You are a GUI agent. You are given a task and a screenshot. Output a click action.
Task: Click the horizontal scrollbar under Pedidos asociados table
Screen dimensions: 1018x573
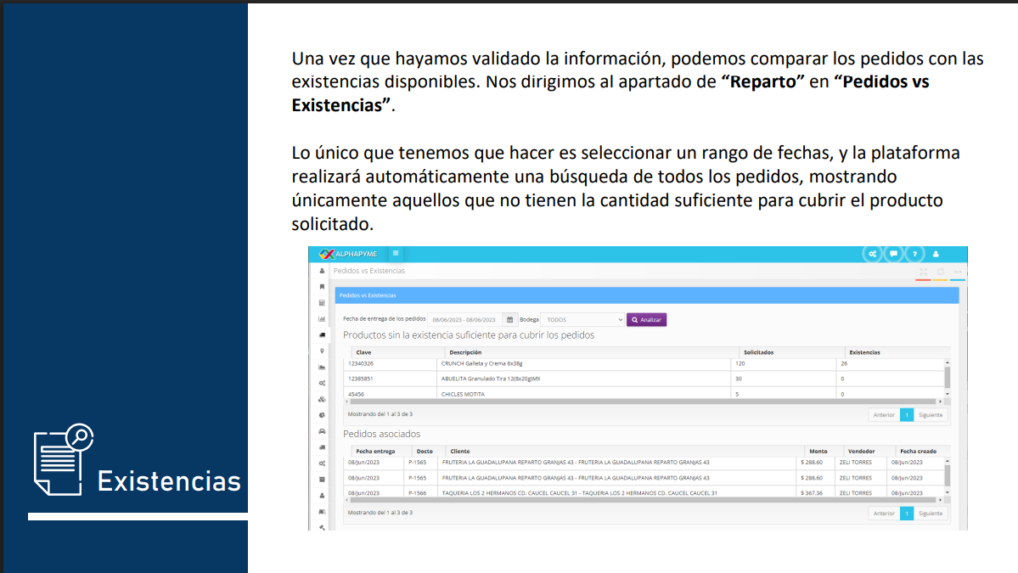pyautogui.click(x=645, y=500)
